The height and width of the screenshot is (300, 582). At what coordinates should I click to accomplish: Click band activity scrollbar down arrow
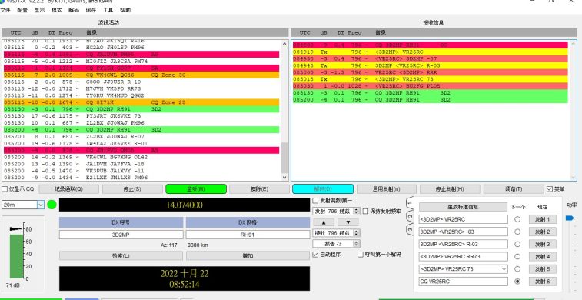point(284,178)
